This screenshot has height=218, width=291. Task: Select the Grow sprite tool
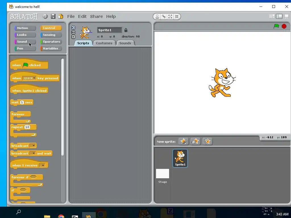point(170,16)
